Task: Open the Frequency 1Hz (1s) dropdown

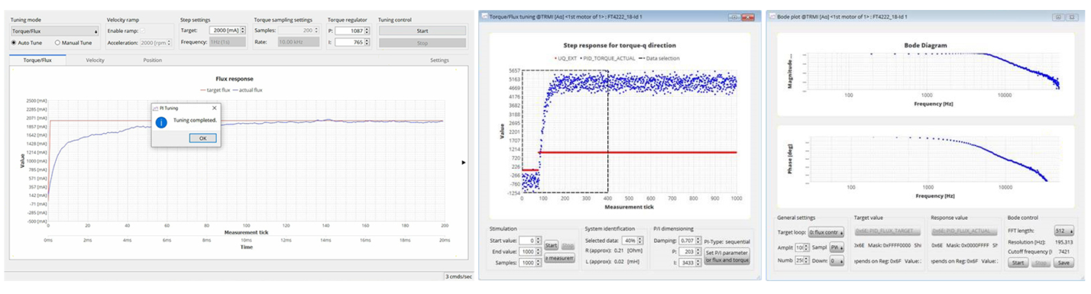Action: pos(227,43)
